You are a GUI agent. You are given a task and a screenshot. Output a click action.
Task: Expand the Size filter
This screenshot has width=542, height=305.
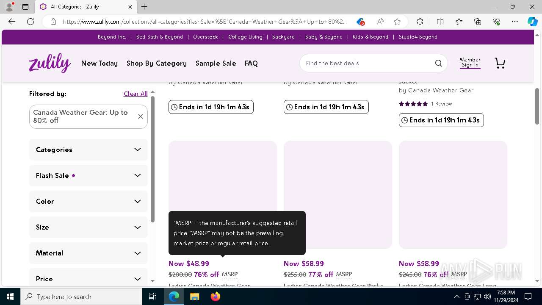tap(88, 227)
